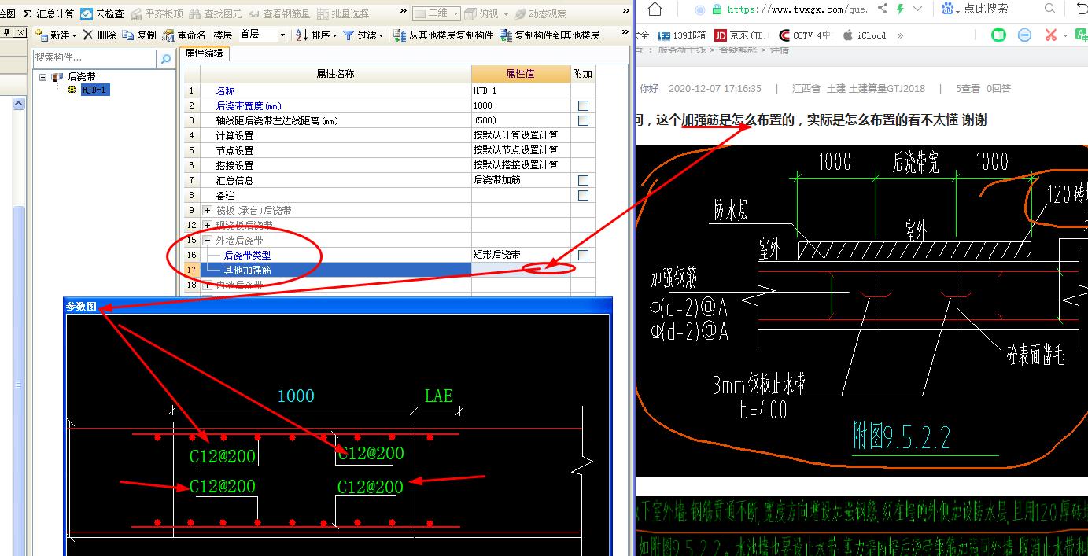
Task: Click 节点设置 value cell
Action: (521, 150)
